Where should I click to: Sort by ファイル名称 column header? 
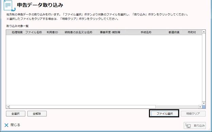[34, 32]
